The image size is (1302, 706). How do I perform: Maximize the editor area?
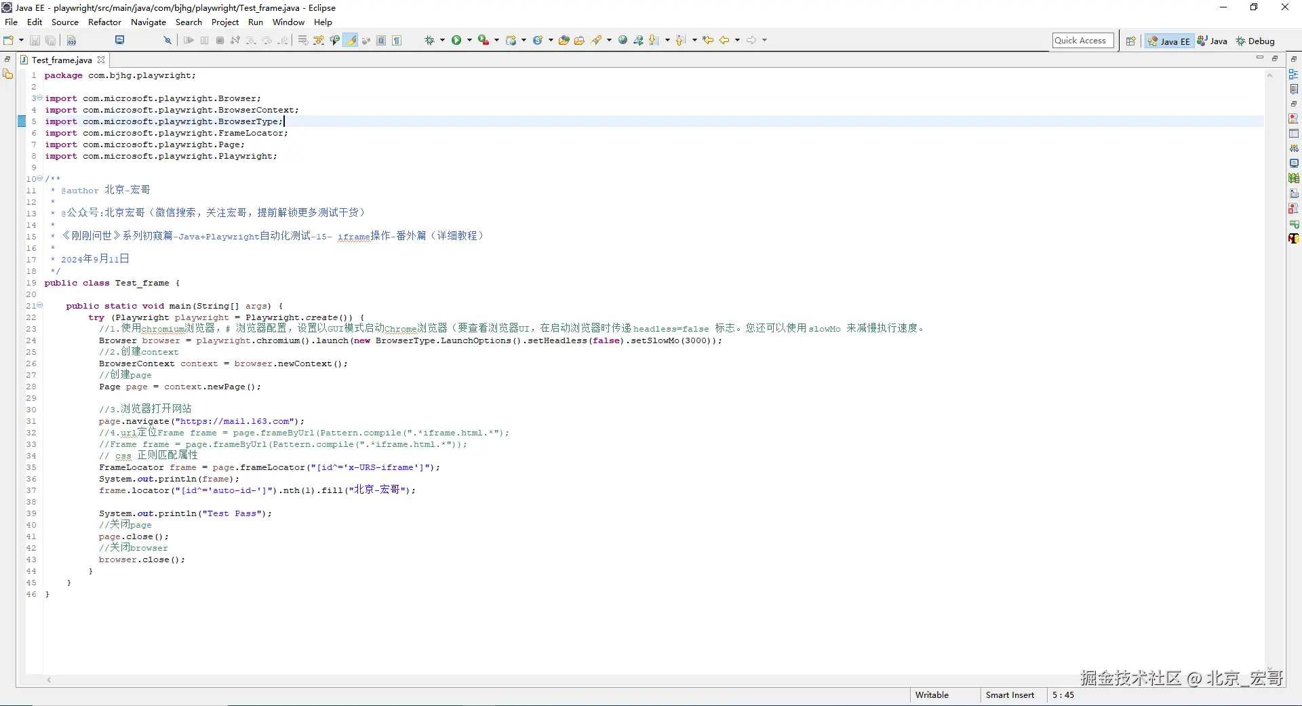coord(1275,59)
